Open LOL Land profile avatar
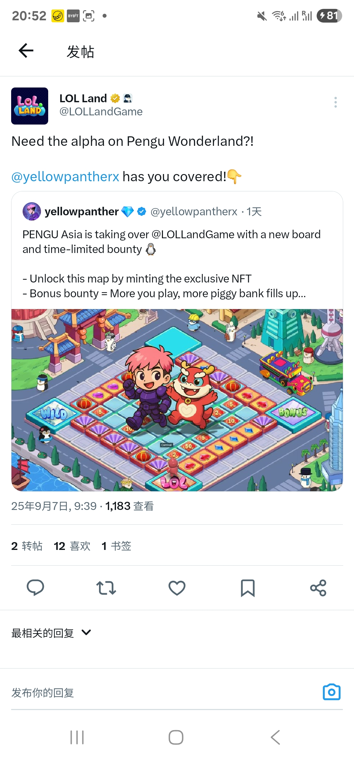The image size is (354, 759). 29,106
